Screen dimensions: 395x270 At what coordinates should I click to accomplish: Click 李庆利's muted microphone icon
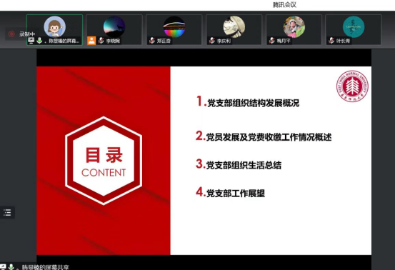(212, 41)
